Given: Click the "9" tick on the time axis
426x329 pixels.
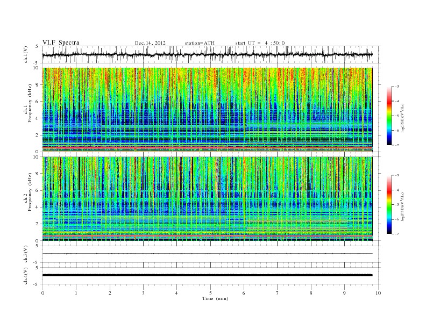Looking at the screenshot, I should (x=344, y=293).
